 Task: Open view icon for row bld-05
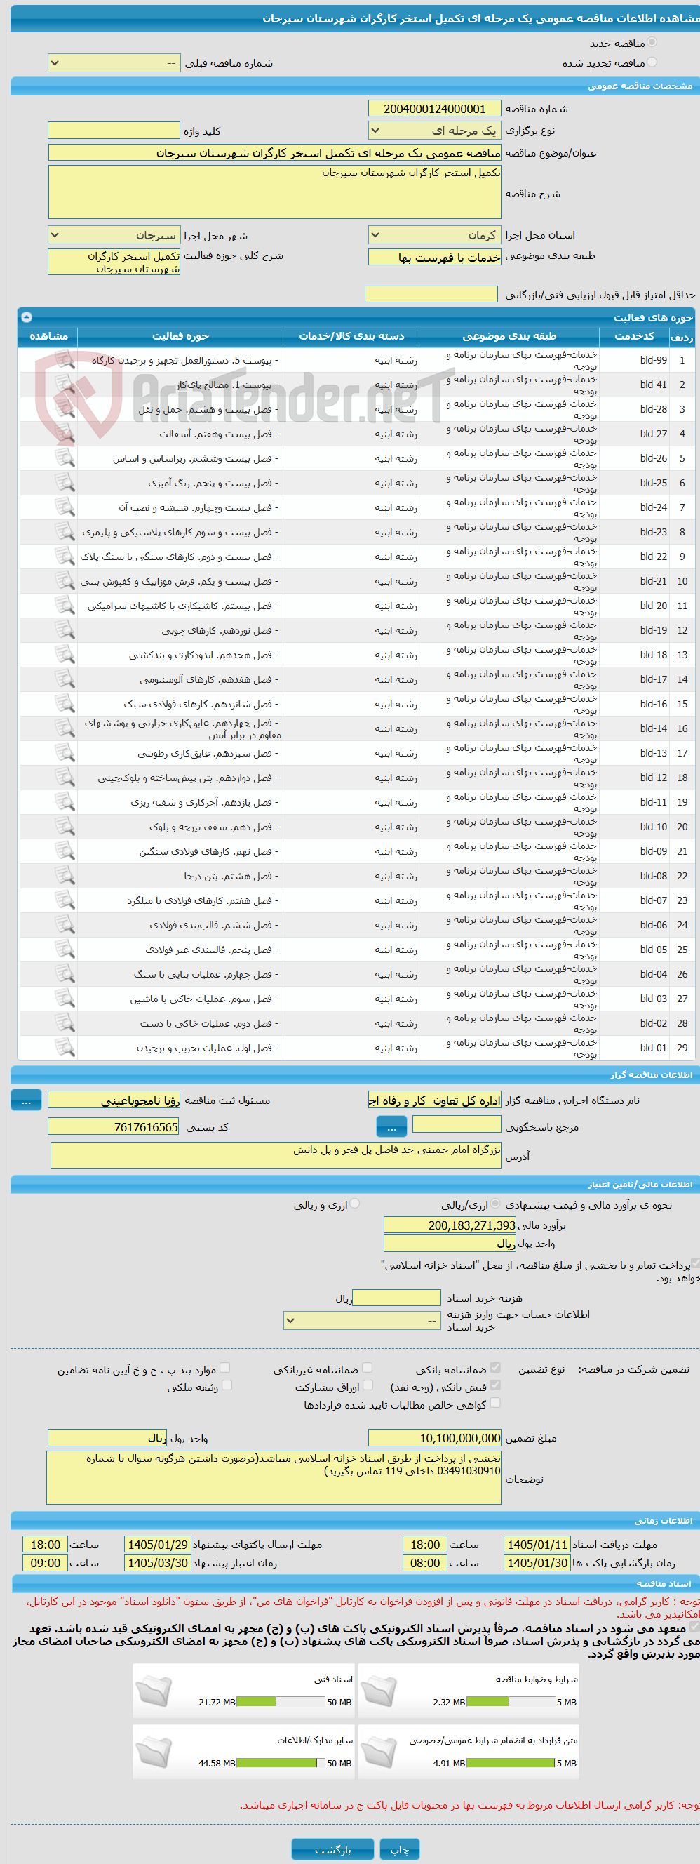tap(65, 950)
